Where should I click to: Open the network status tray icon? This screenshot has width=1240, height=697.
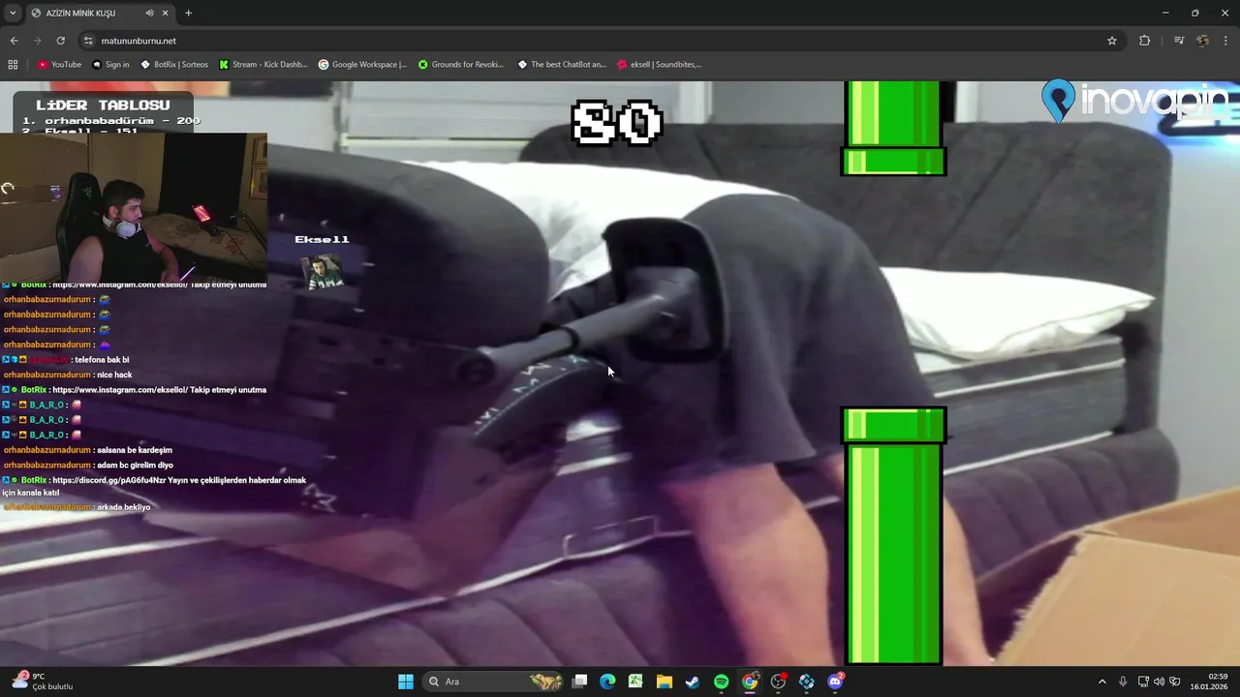click(1143, 682)
